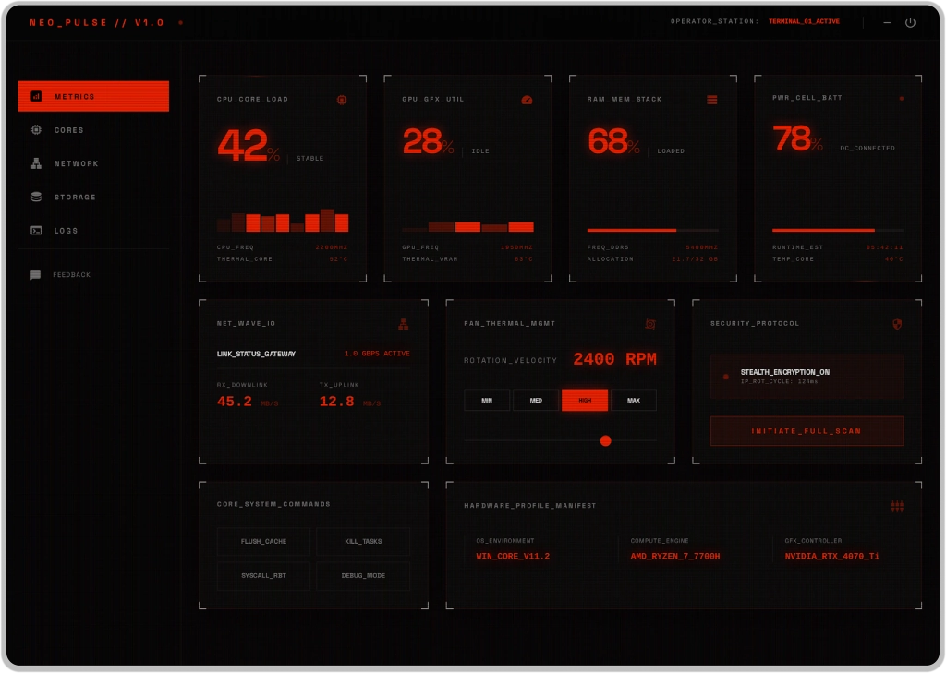Toggle the STEALTH_ENCRYPTION_ON panel

807,377
